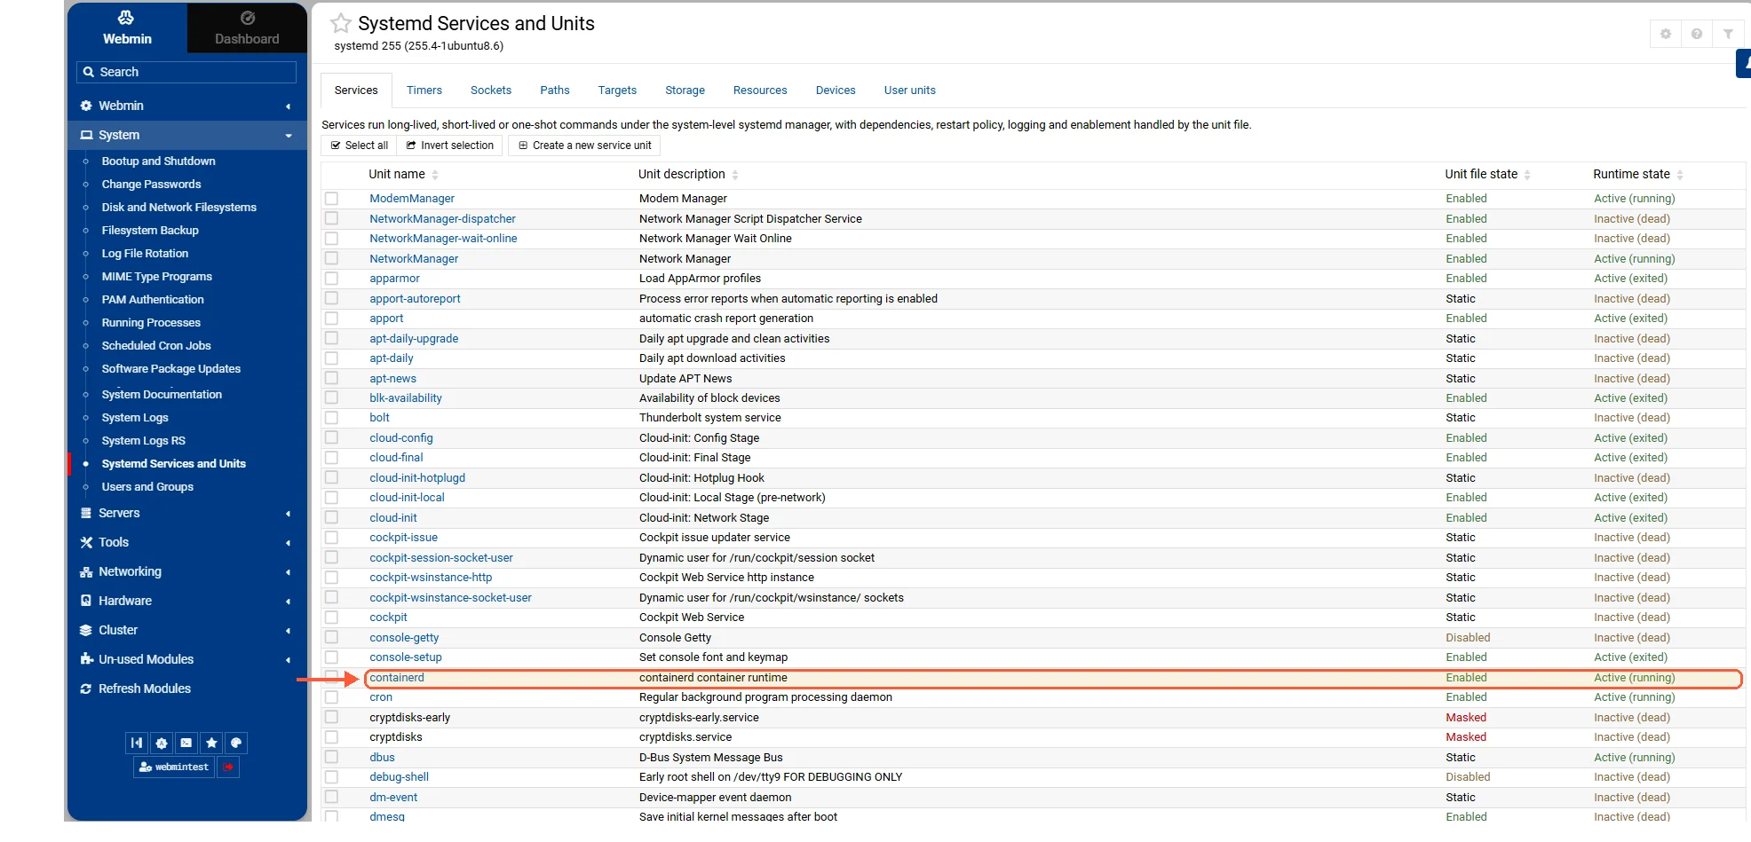Viewport: 1751px width, 842px height.
Task: Open the containerd service link
Action: [397, 678]
